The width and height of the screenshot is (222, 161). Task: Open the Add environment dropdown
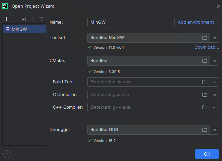(x=198, y=22)
